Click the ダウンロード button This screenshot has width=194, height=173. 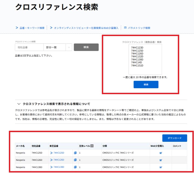pos(175,138)
